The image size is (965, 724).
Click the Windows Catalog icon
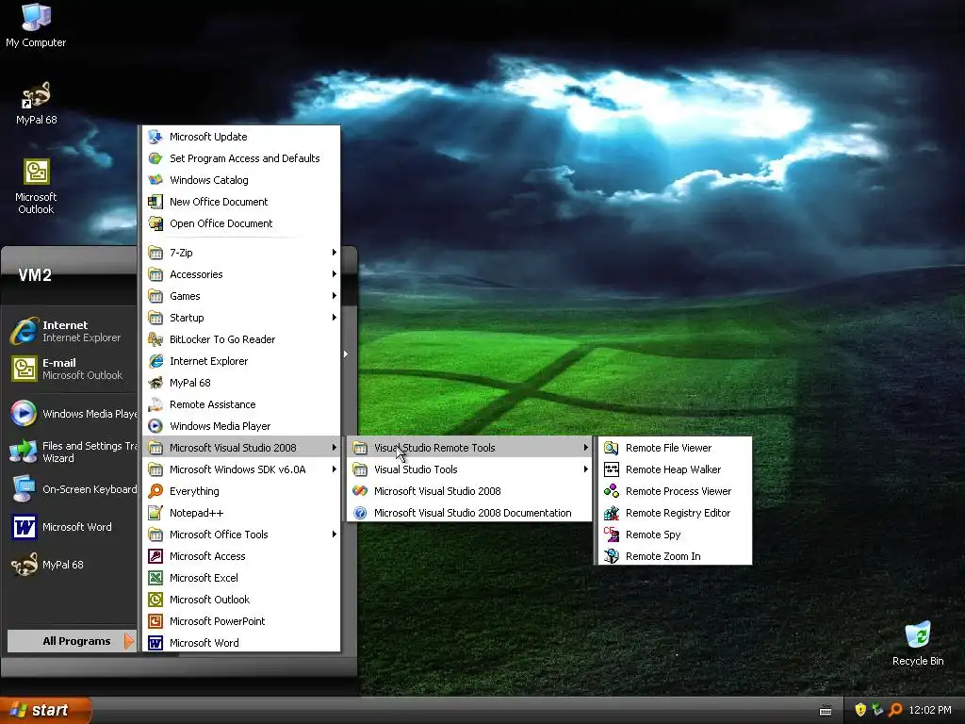tap(155, 180)
